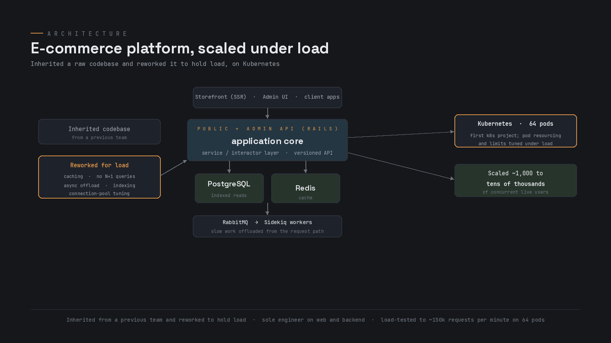Screen dimensions: 611x343
Task: Click 'connection-pool tuning' line
Action: [x=99, y=194]
